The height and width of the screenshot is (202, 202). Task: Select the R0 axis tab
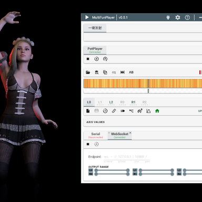122,103
